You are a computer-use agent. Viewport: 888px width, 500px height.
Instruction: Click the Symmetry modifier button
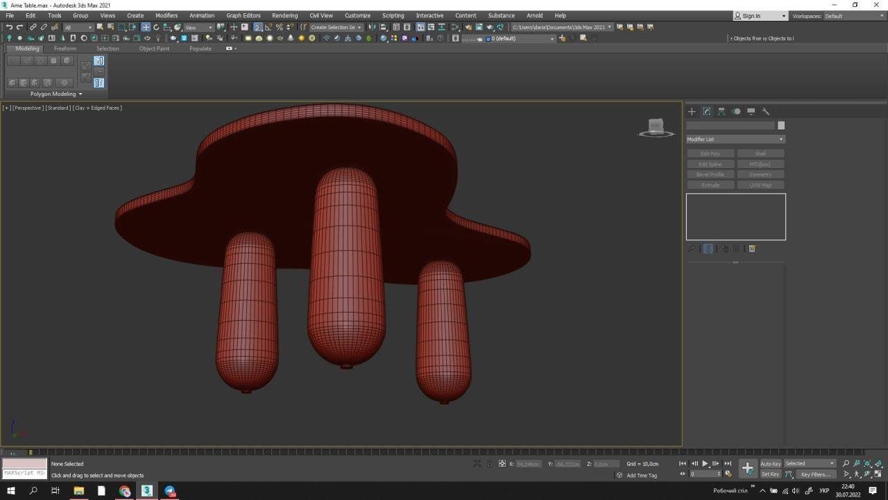pos(760,174)
